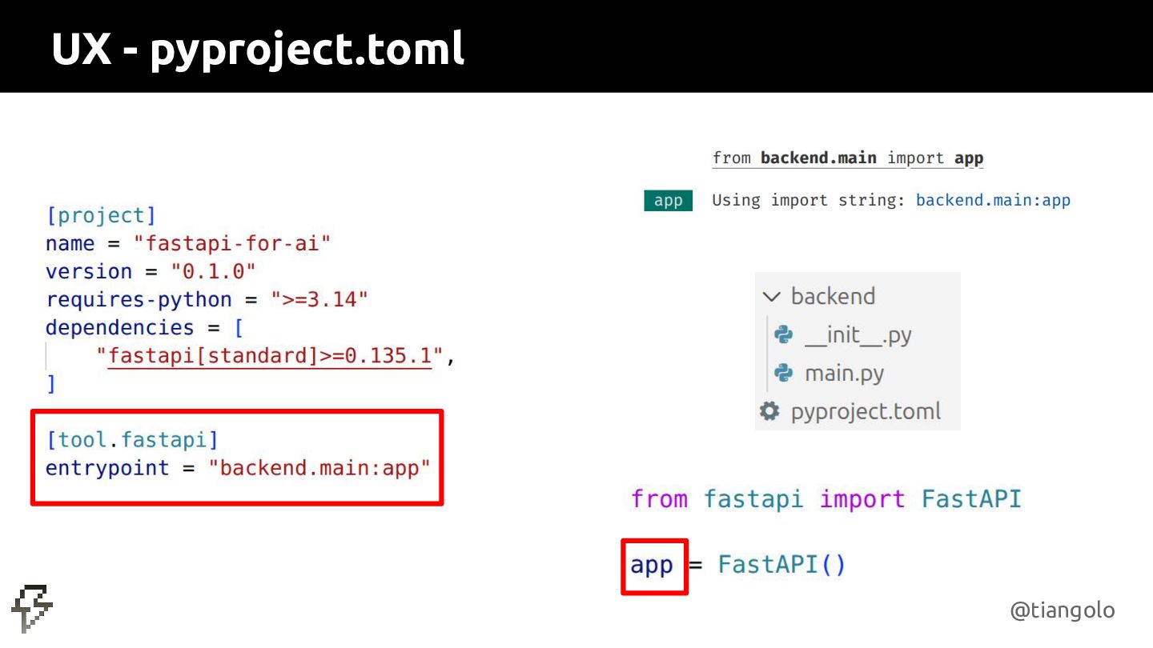The width and height of the screenshot is (1153, 648).
Task: Click the green app badge label
Action: [668, 200]
